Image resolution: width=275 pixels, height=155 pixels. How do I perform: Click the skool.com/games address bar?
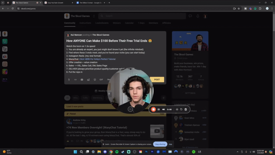125,8
